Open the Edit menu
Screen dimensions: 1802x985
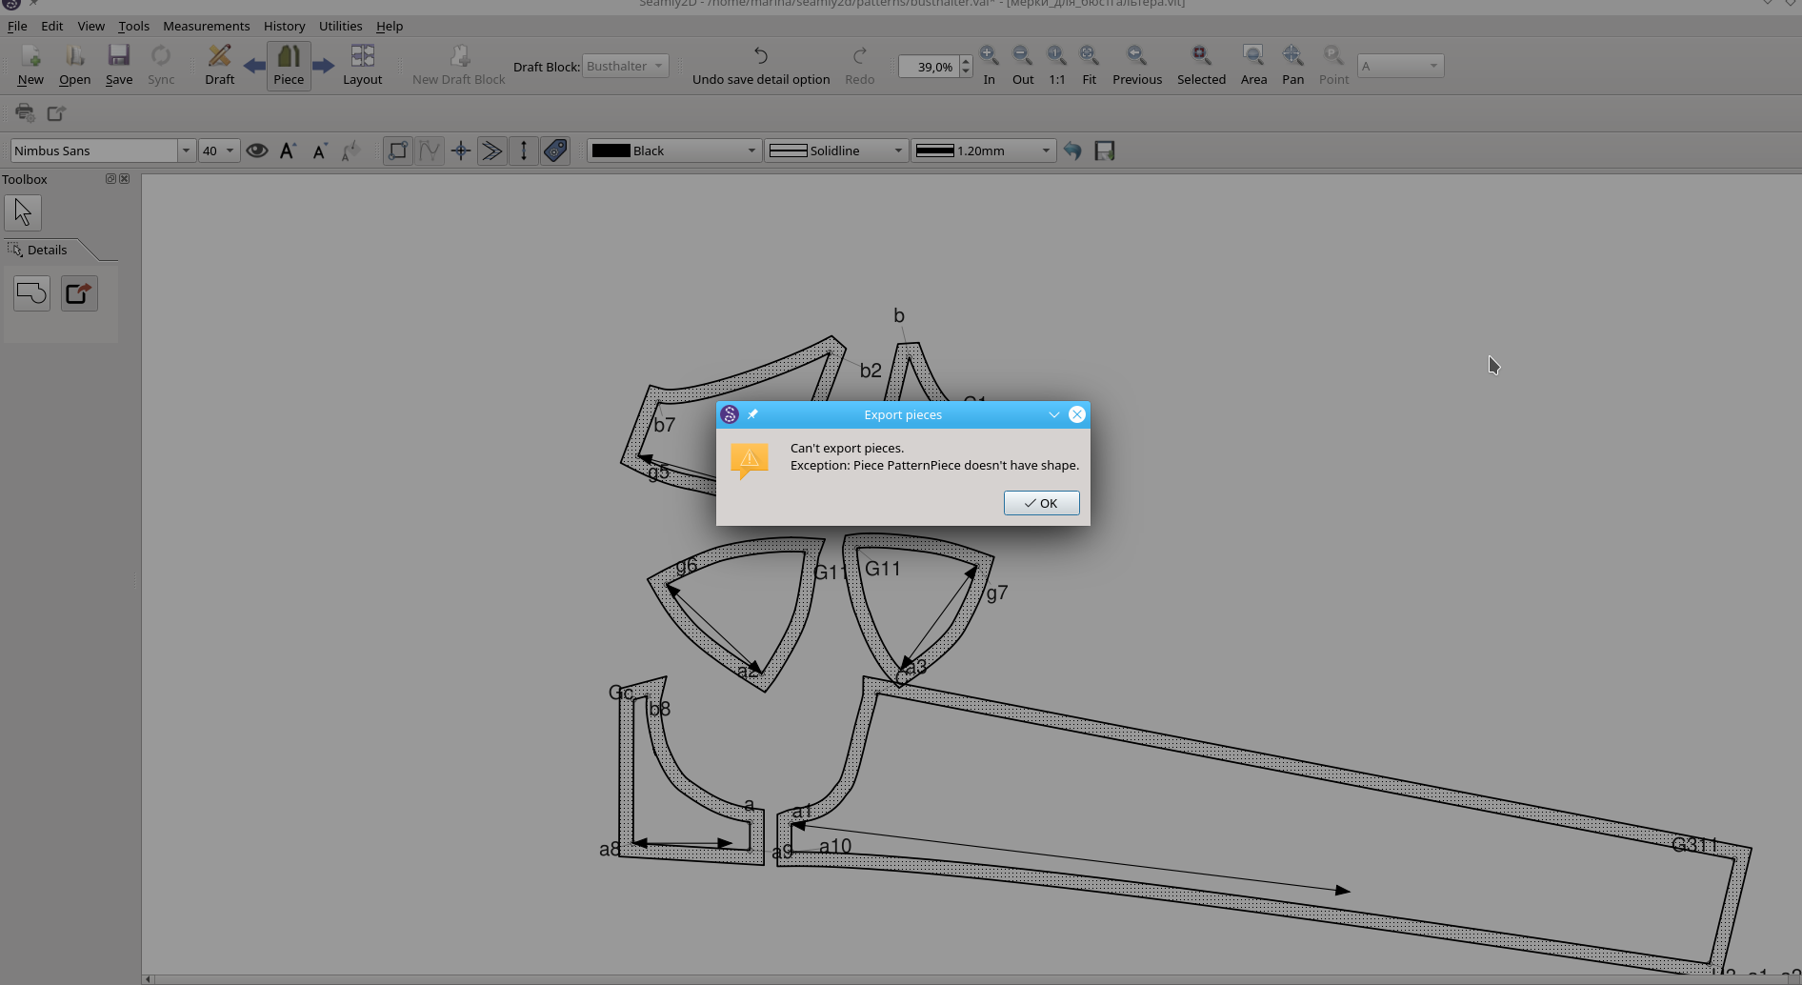(51, 26)
